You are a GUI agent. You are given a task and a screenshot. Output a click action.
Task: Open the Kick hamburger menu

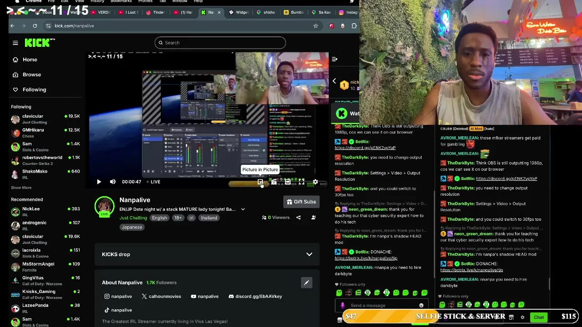tap(15, 43)
